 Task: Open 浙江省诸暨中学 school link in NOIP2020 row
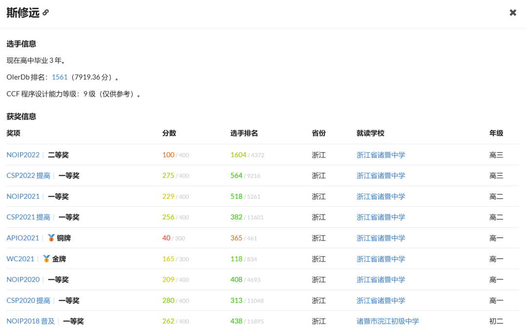point(381,280)
